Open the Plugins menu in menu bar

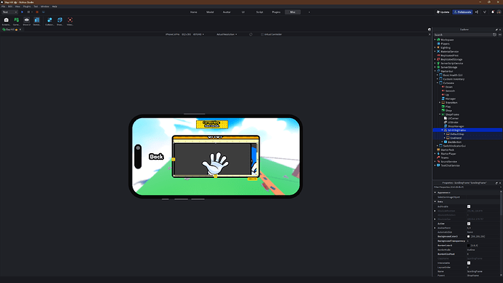(27, 7)
